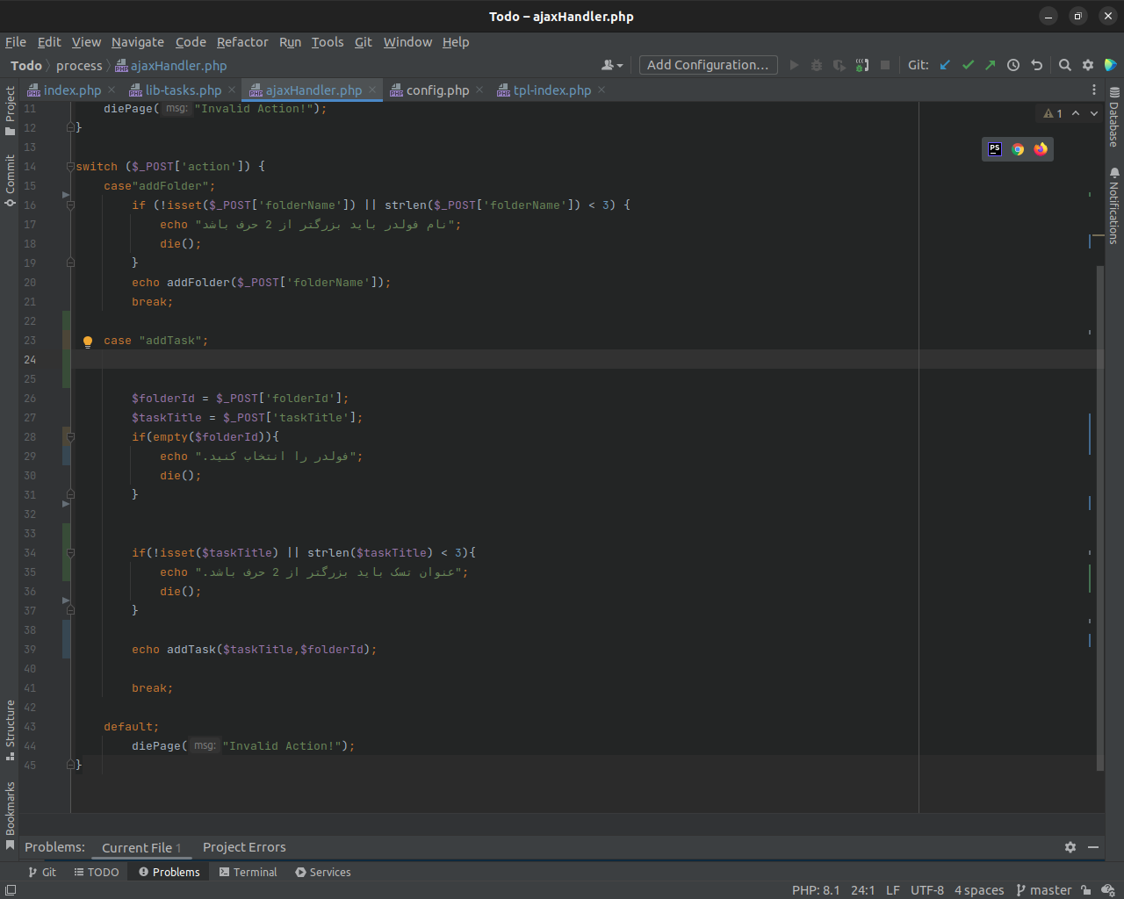Open the Bookmarks tool window
Image resolution: width=1124 pixels, height=899 pixels.
[10, 816]
